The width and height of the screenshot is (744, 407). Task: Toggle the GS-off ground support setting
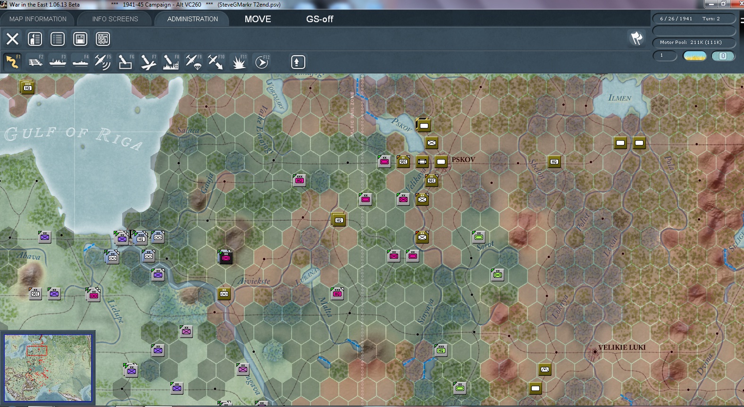[x=319, y=19]
